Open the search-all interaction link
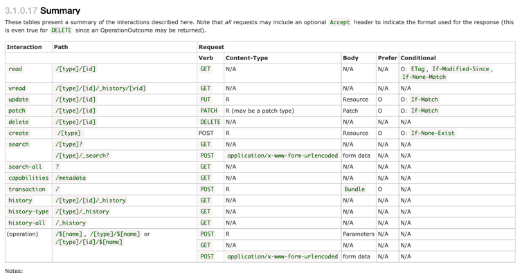The width and height of the screenshot is (522, 273). click(x=26, y=167)
